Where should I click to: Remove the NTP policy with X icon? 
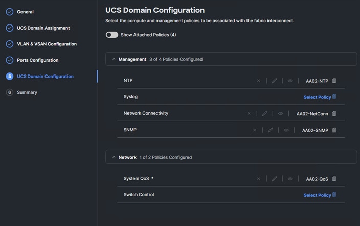(x=258, y=81)
